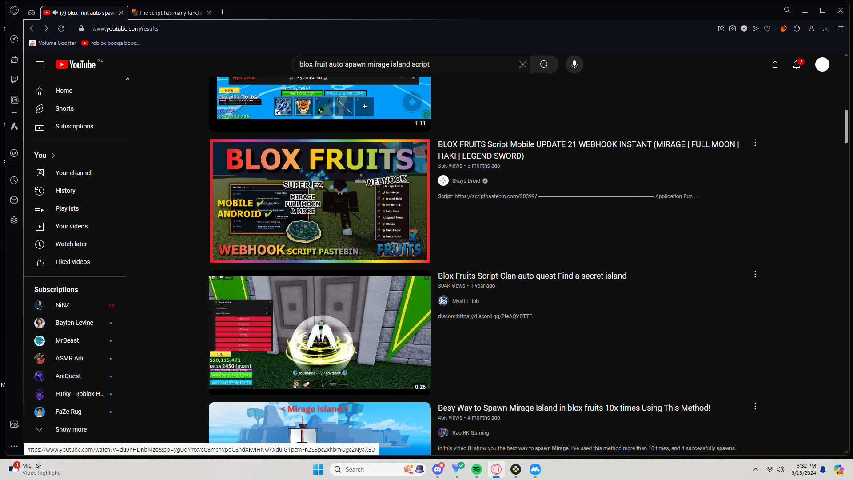
Task: Open the YouTube create upload icon
Action: click(x=775, y=64)
